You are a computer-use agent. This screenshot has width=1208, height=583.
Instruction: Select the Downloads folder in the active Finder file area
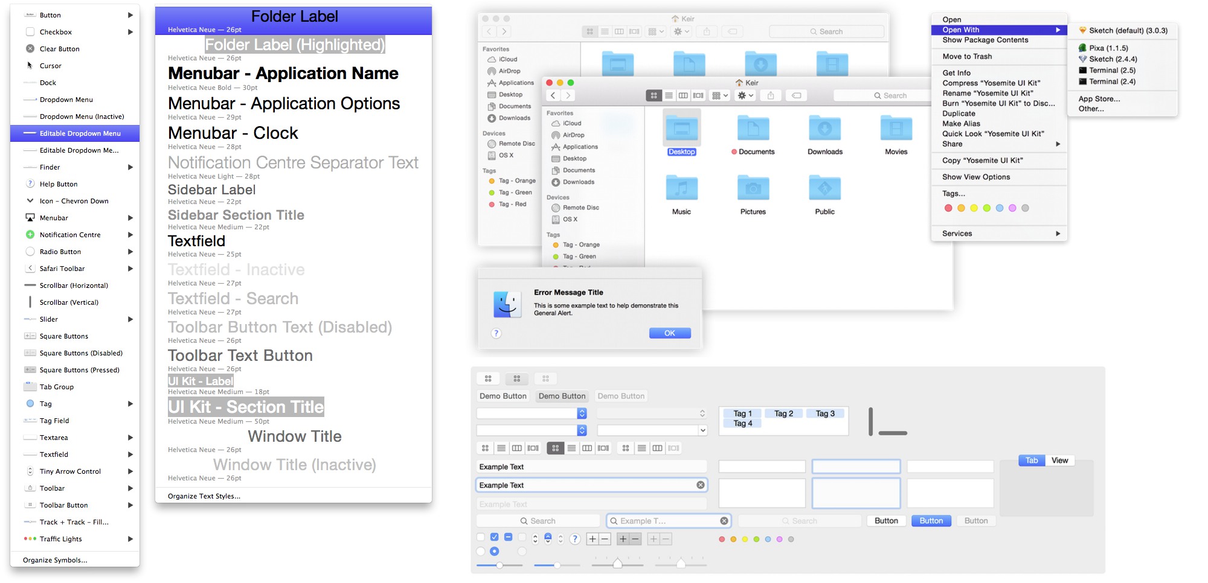tap(824, 129)
